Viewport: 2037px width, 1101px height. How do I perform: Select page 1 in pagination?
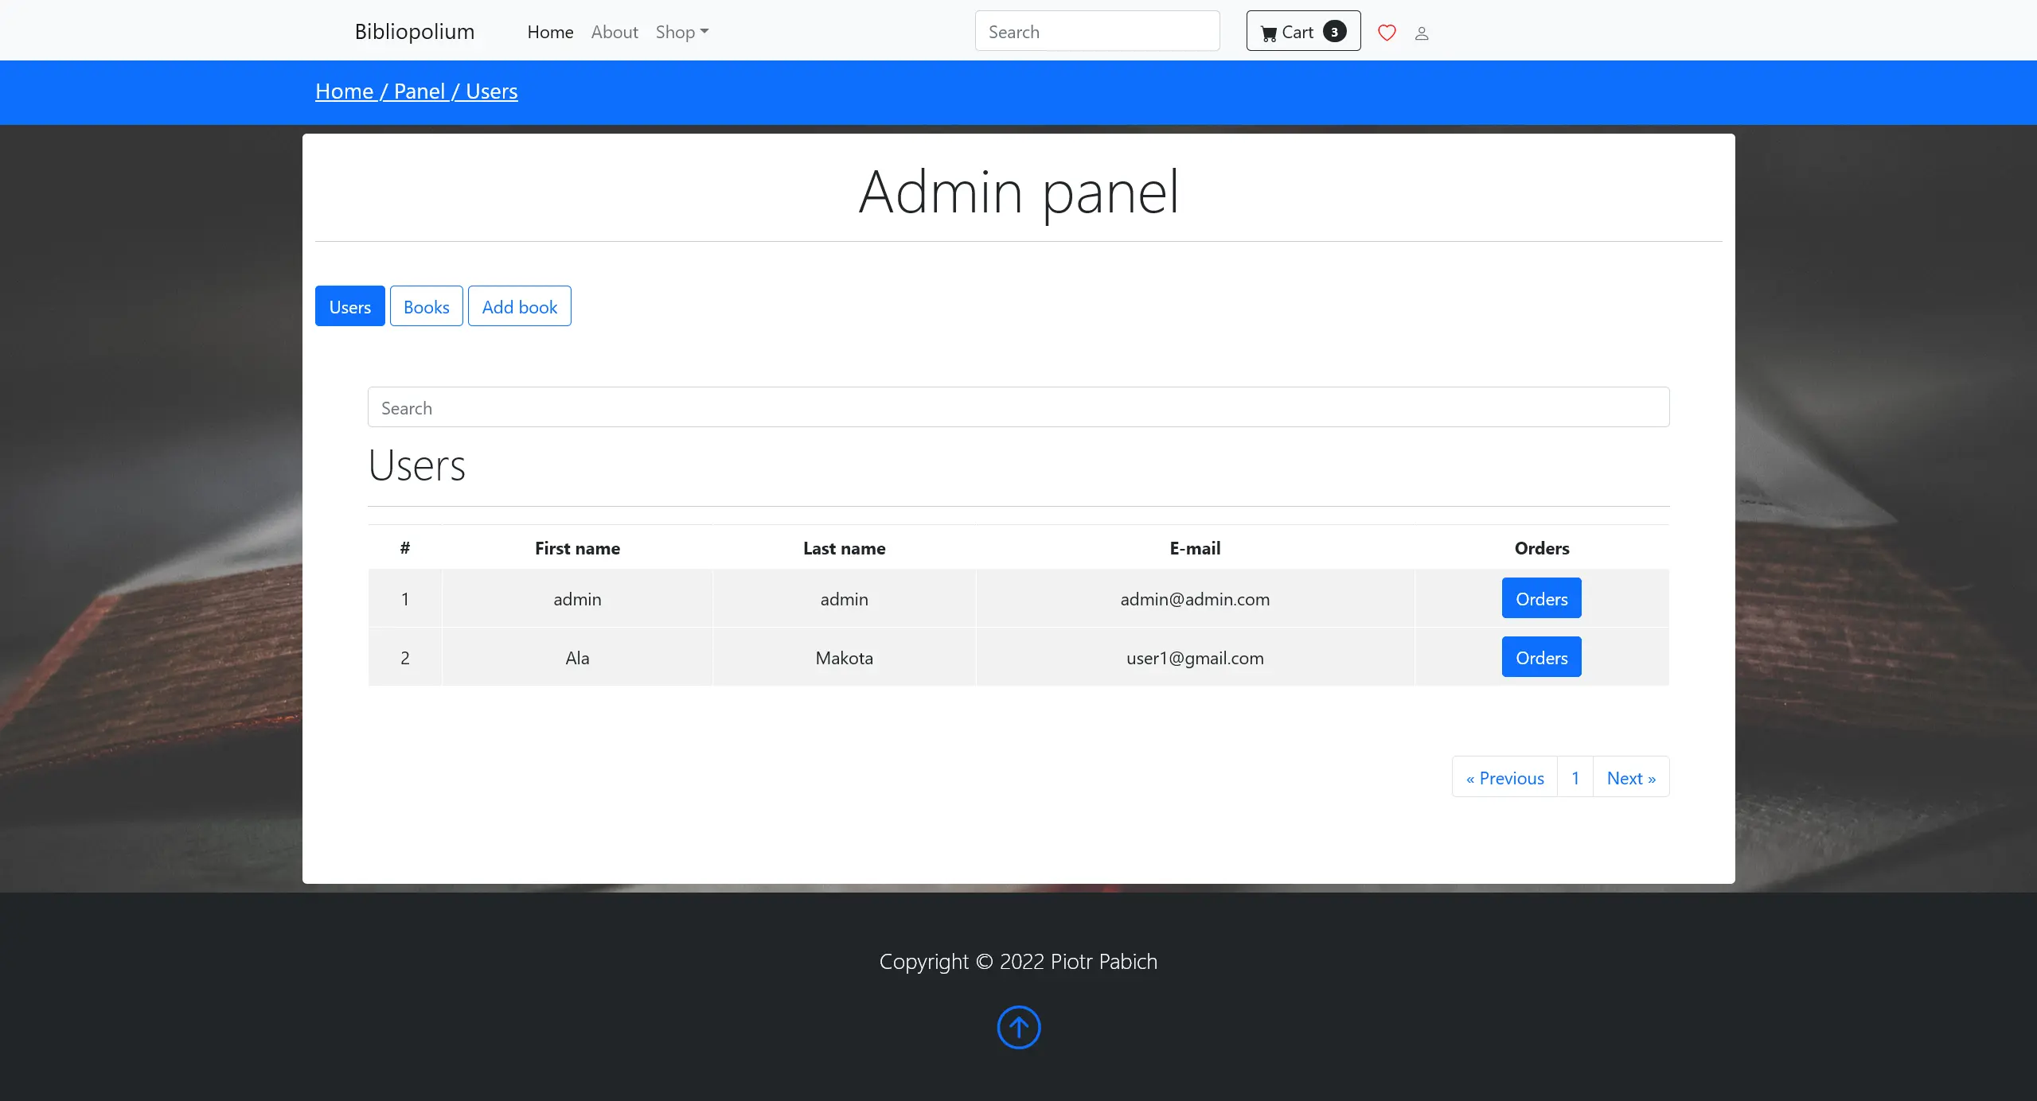(1575, 777)
